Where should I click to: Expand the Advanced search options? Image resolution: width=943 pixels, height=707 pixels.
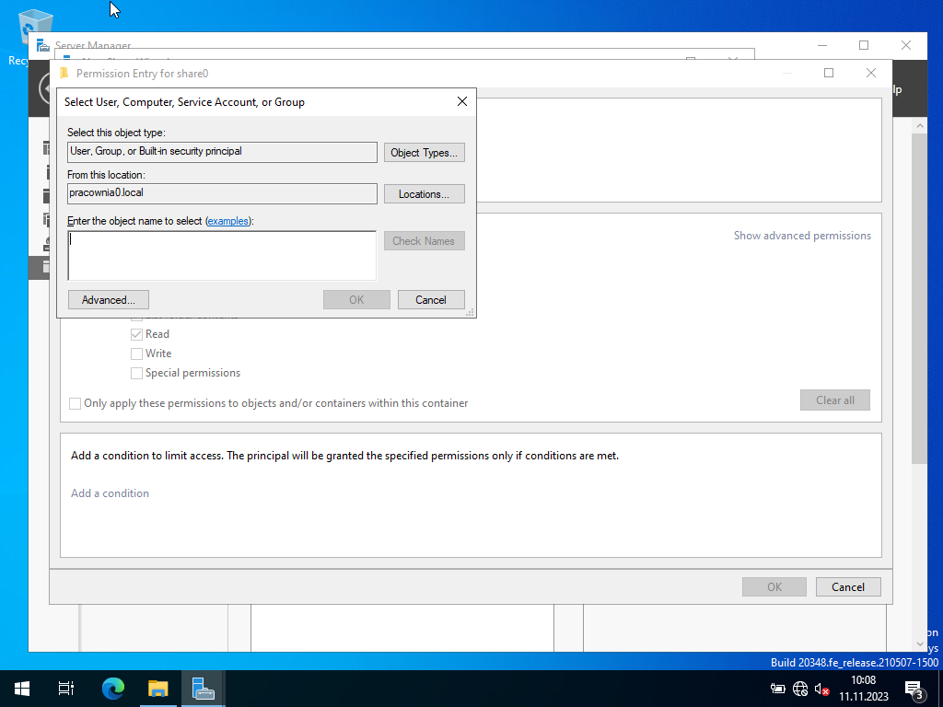(109, 299)
